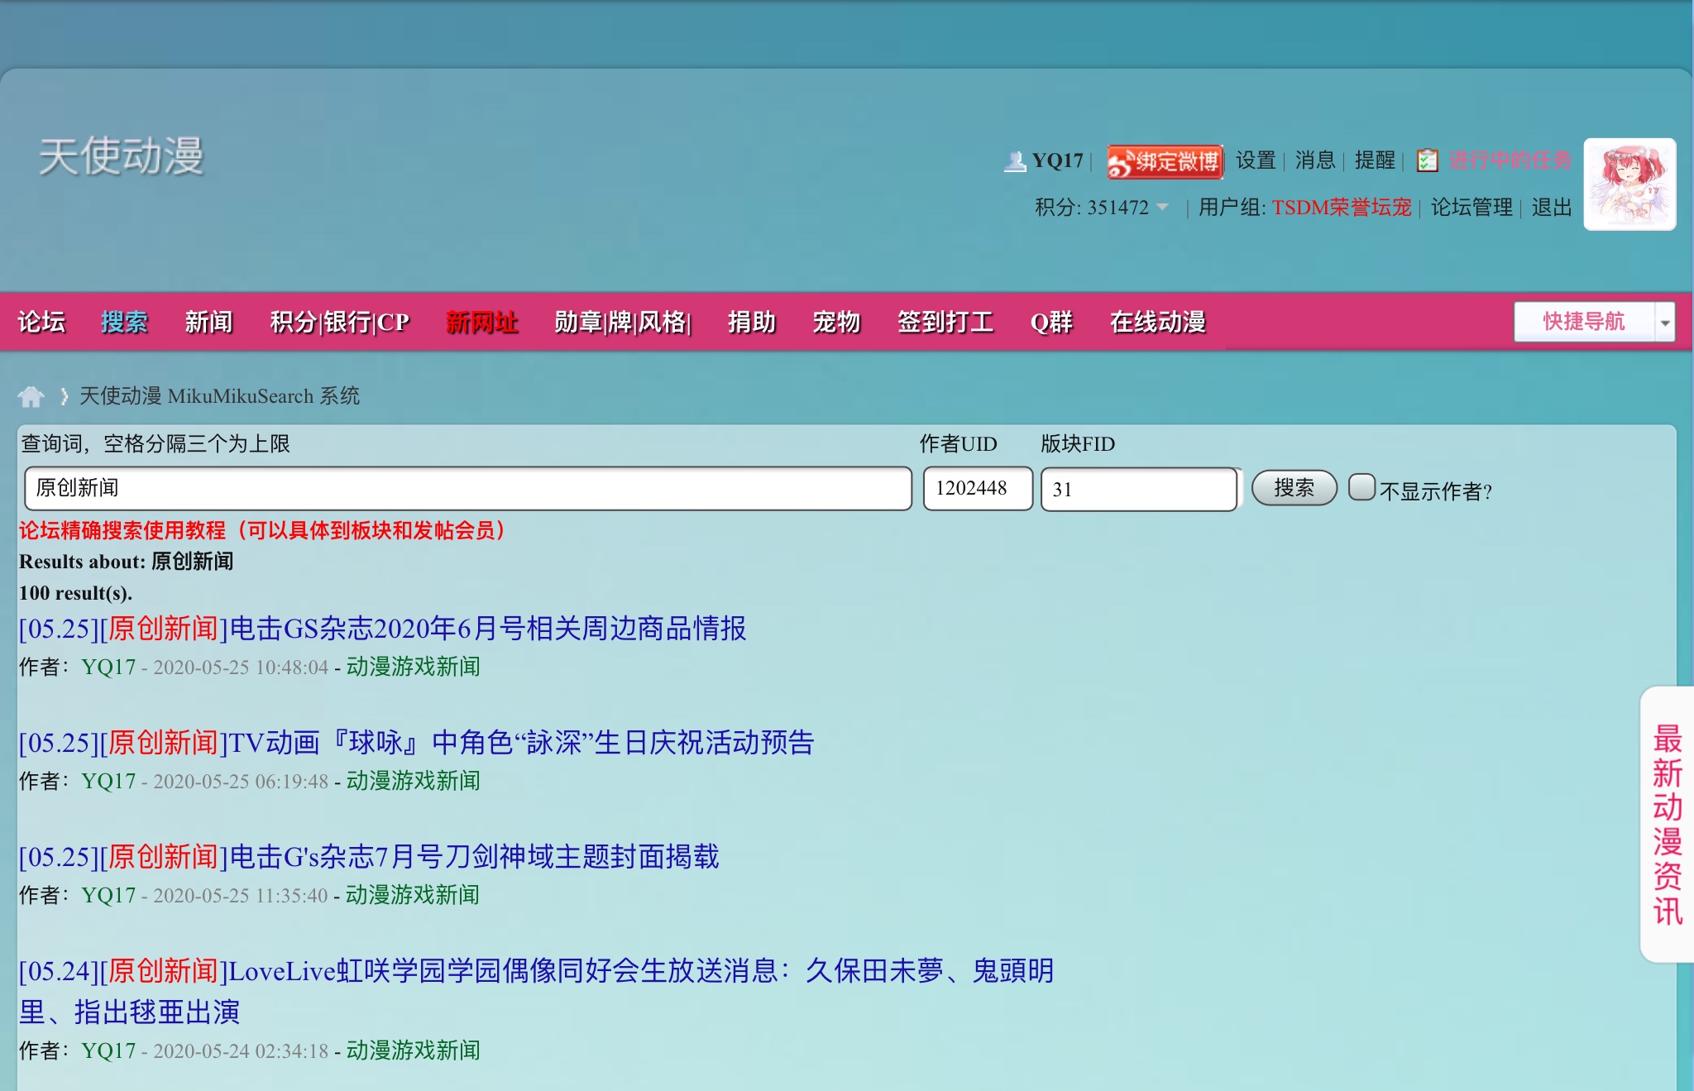Click the user silhouette icon beside YQ17
This screenshot has width=1694, height=1091.
(x=1014, y=160)
